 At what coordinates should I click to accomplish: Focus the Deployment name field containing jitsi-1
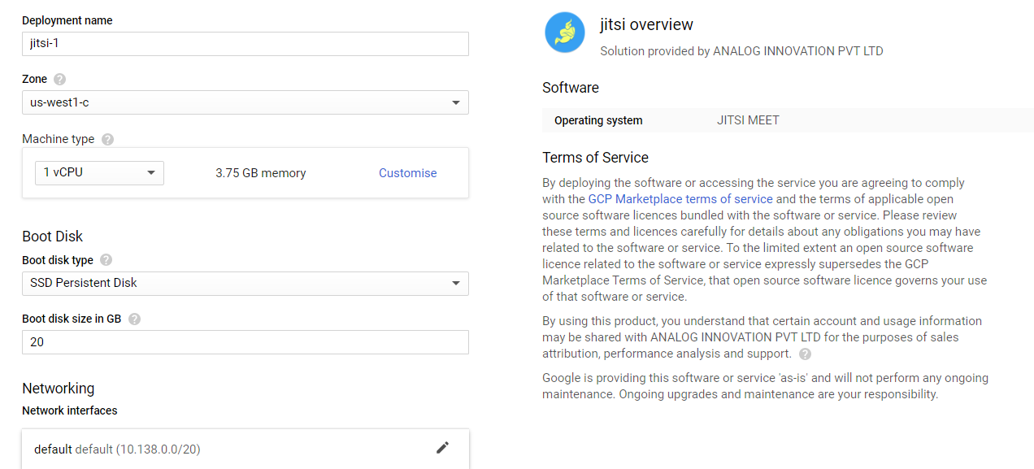[245, 44]
